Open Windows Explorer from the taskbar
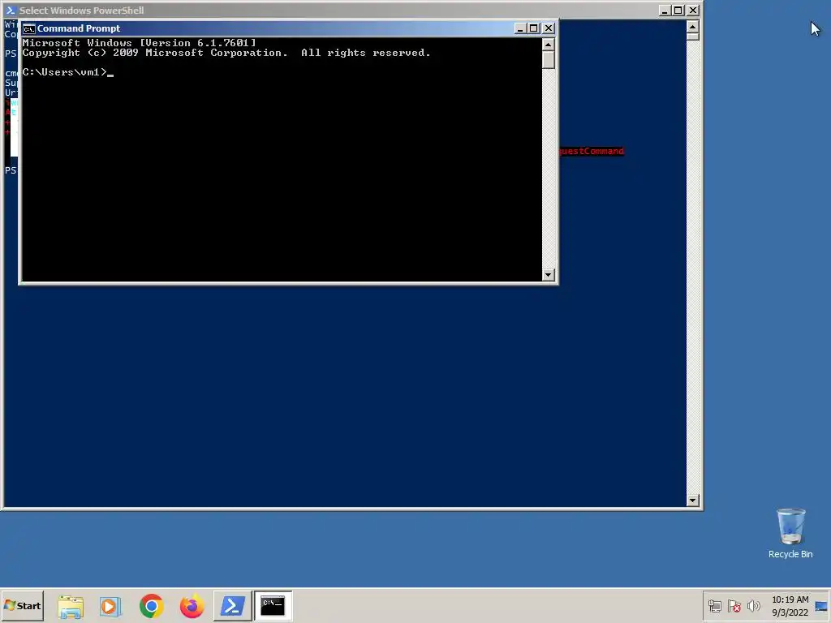Image resolution: width=831 pixels, height=623 pixels. pyautogui.click(x=71, y=606)
